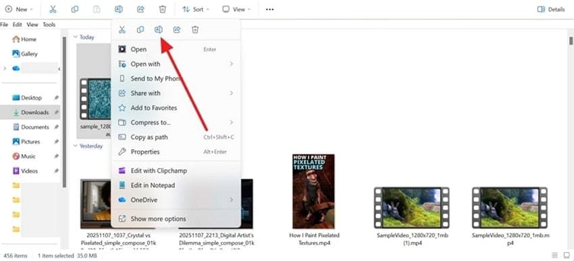Click the Copy icon in the context menu
The image size is (574, 261).
[140, 30]
